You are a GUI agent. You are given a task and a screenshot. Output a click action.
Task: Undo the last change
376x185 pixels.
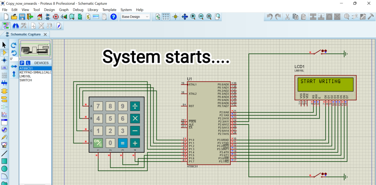coord(269,17)
